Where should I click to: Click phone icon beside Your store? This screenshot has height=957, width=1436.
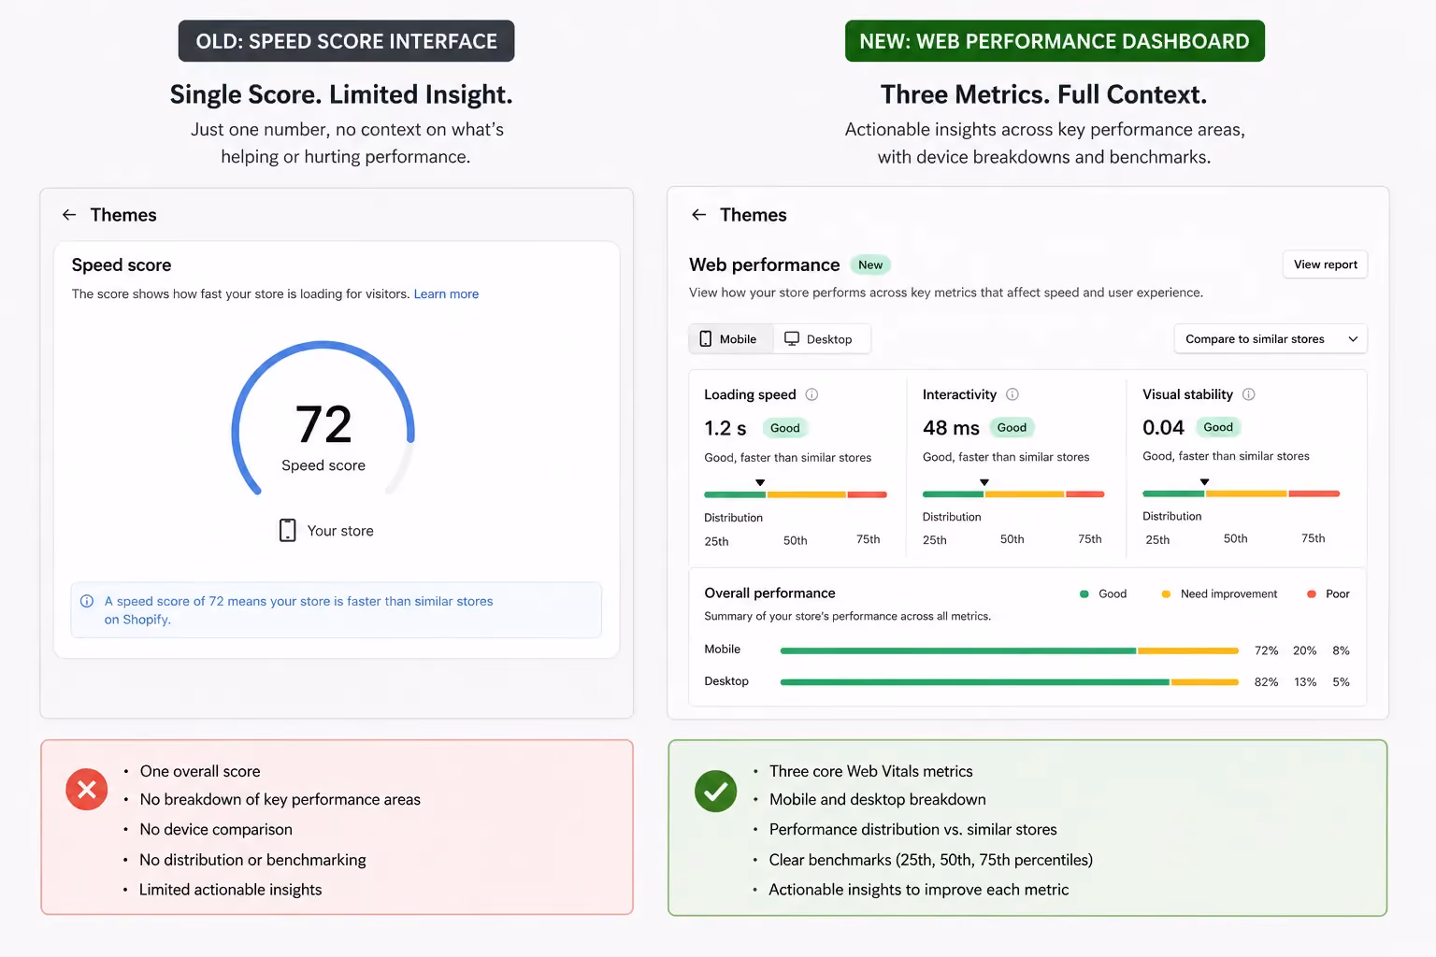tap(288, 530)
